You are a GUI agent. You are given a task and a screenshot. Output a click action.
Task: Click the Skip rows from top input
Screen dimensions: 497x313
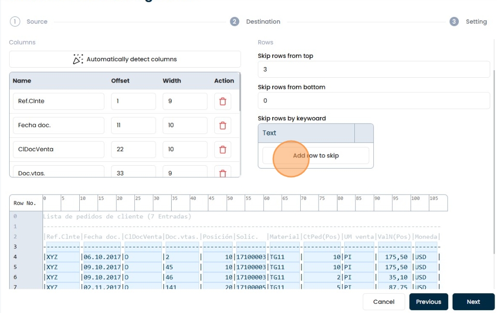(373, 69)
